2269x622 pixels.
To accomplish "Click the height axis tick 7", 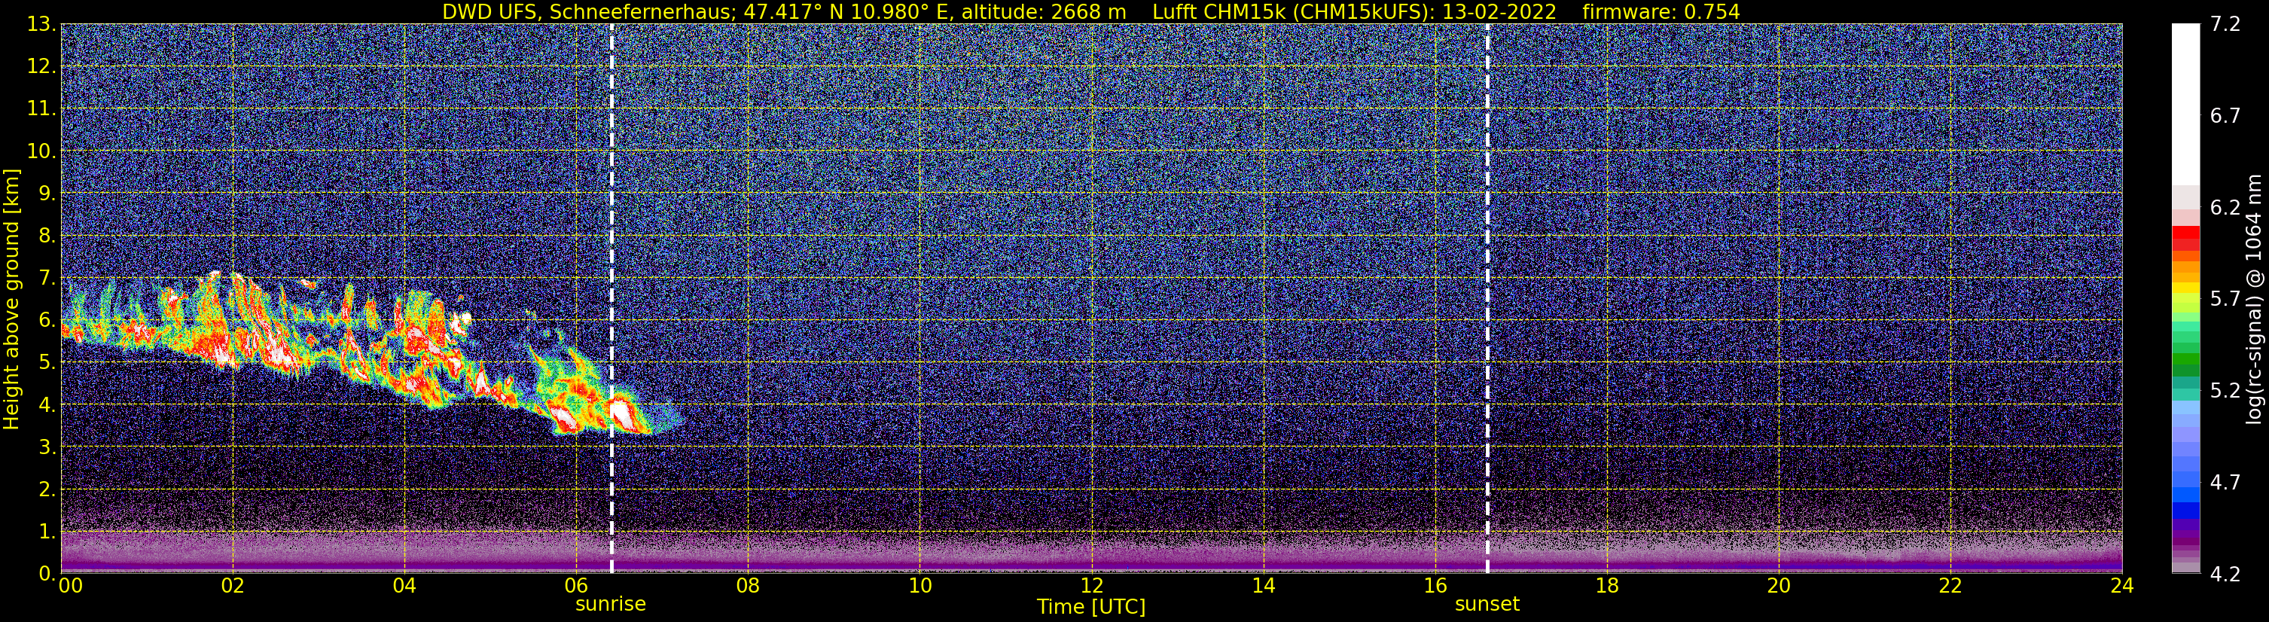I will pos(47,279).
